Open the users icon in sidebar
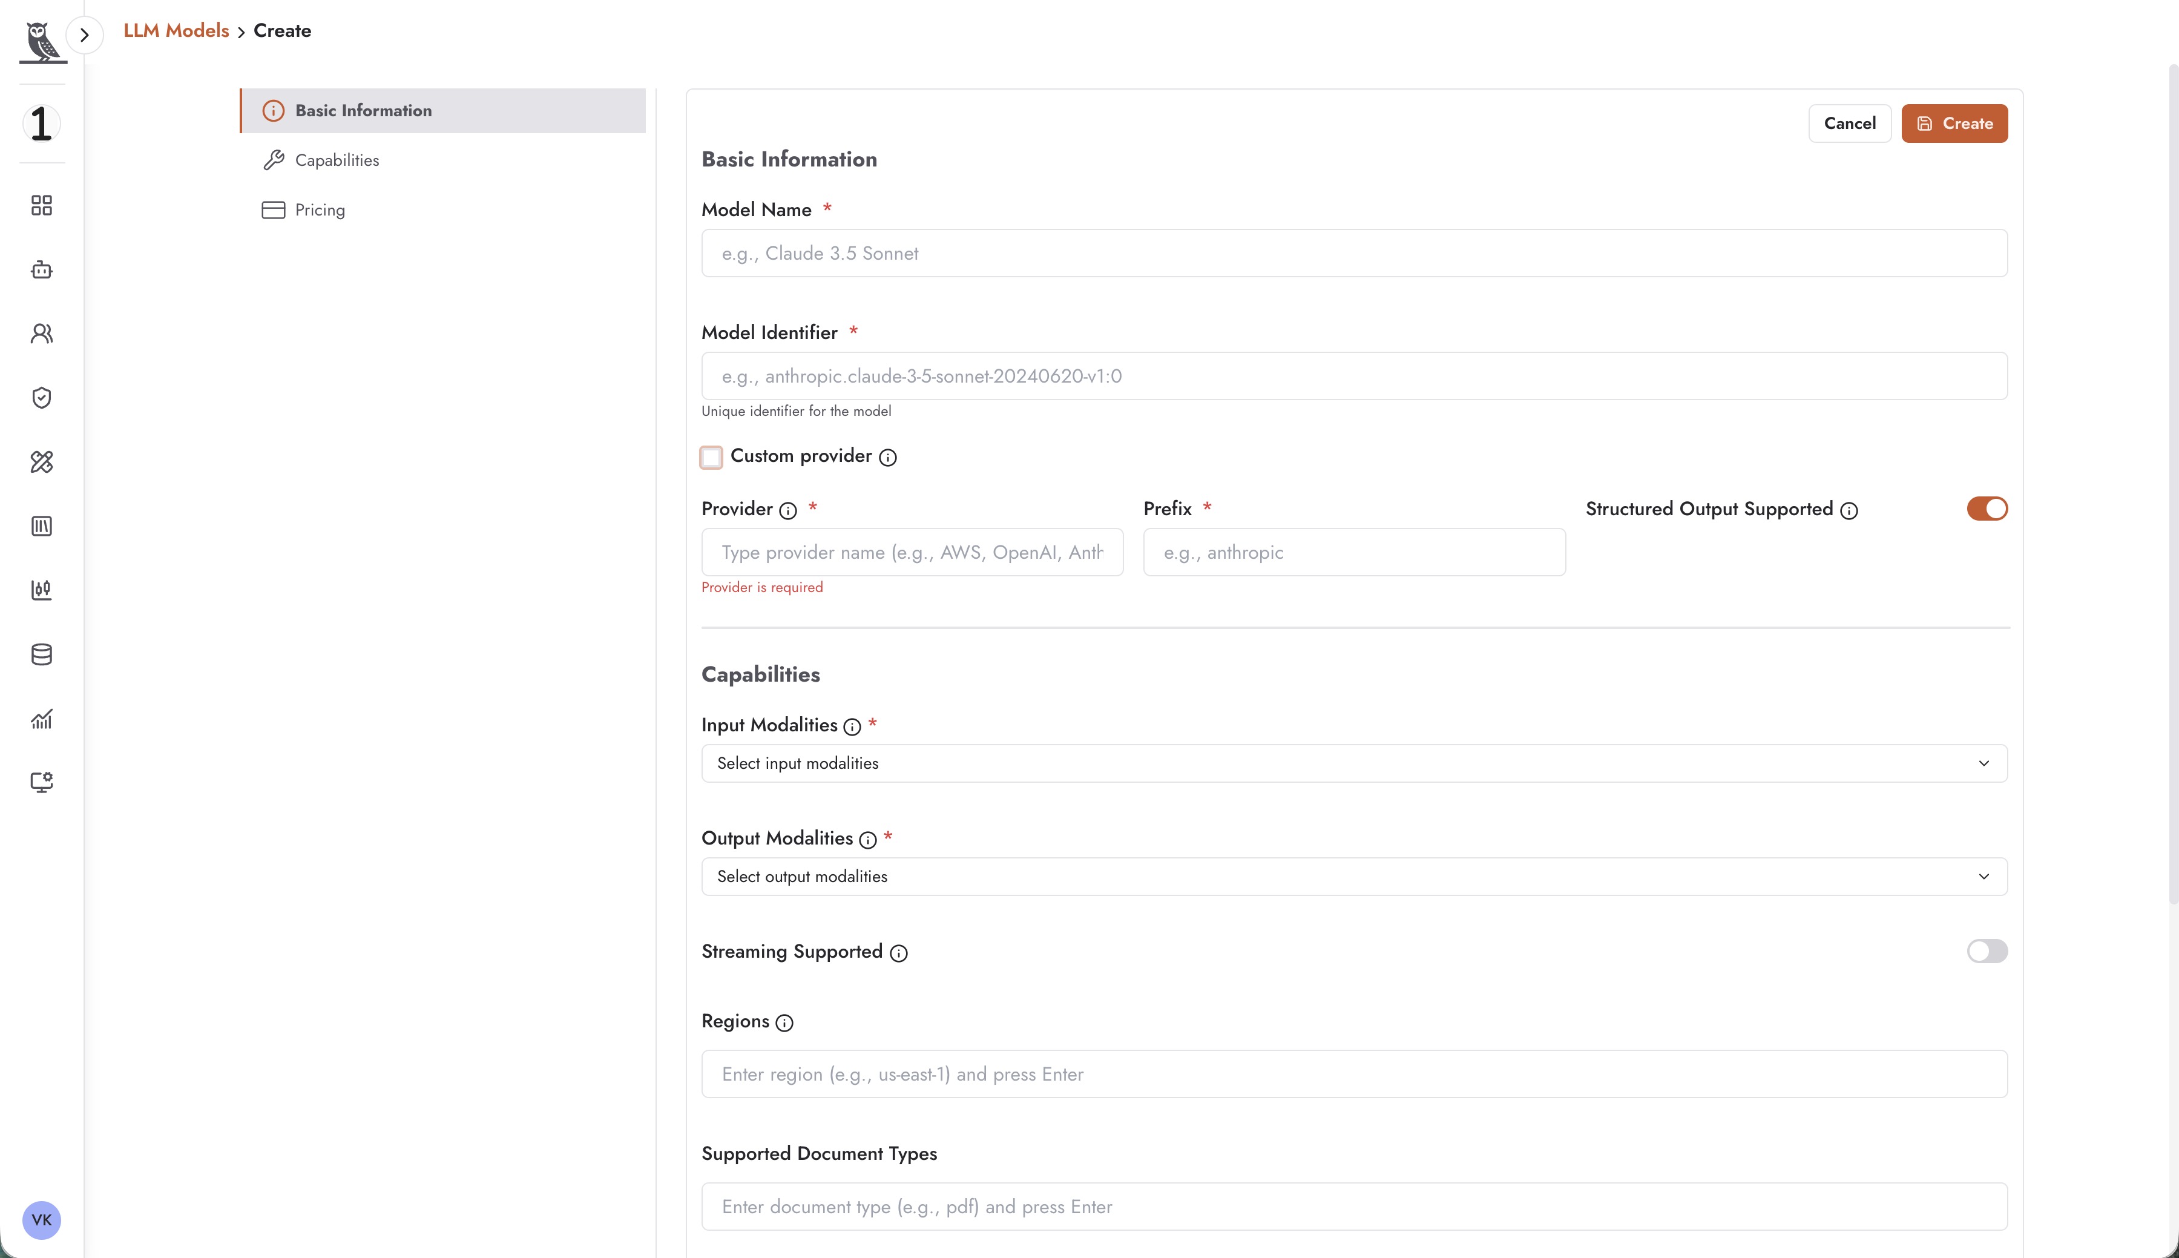Image resolution: width=2179 pixels, height=1258 pixels. click(x=41, y=334)
